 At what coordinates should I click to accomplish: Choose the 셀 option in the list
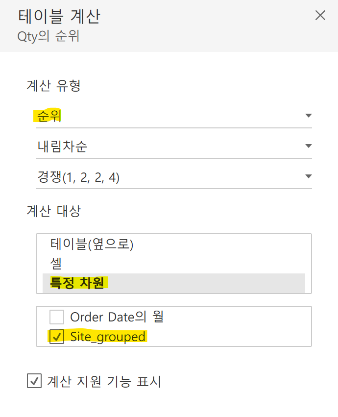tap(56, 263)
